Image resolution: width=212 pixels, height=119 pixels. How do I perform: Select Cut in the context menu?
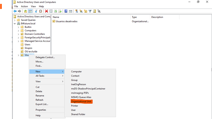click(x=47, y=87)
